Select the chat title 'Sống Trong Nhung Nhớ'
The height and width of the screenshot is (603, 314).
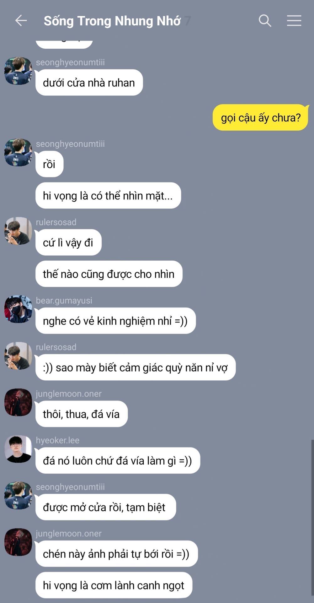112,21
